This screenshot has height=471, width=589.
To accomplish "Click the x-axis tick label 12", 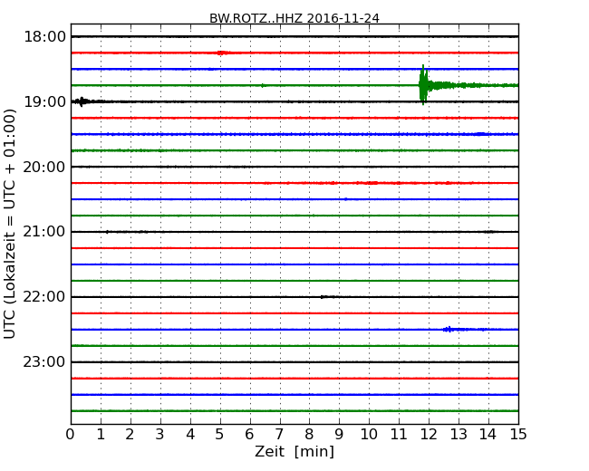I will [429, 435].
